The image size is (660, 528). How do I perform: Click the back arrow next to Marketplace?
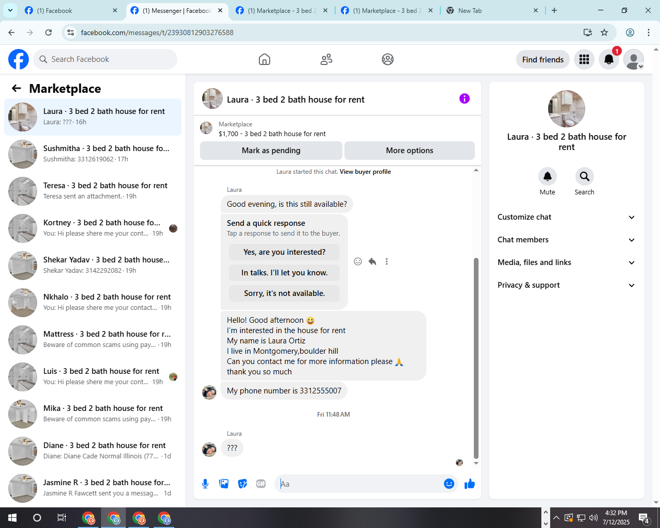pos(16,88)
